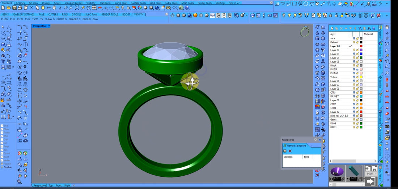Open the RENDER TOOLS tab
Viewport: 398px width, 189px height.
coord(110,14)
